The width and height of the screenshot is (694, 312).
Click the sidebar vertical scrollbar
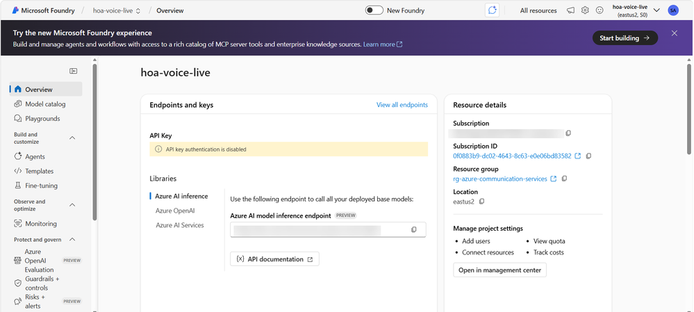click(94, 142)
